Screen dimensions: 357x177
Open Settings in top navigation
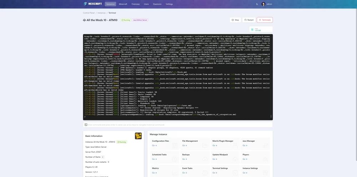(x=169, y=4)
